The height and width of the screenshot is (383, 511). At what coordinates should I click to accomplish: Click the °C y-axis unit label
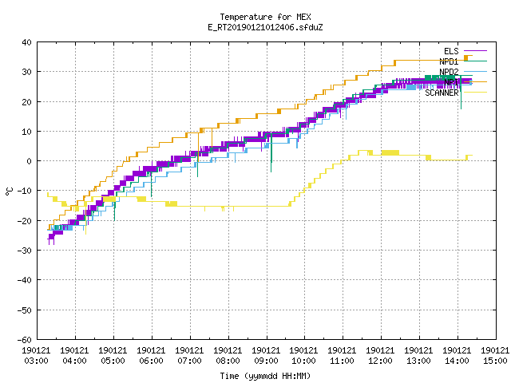coord(9,191)
